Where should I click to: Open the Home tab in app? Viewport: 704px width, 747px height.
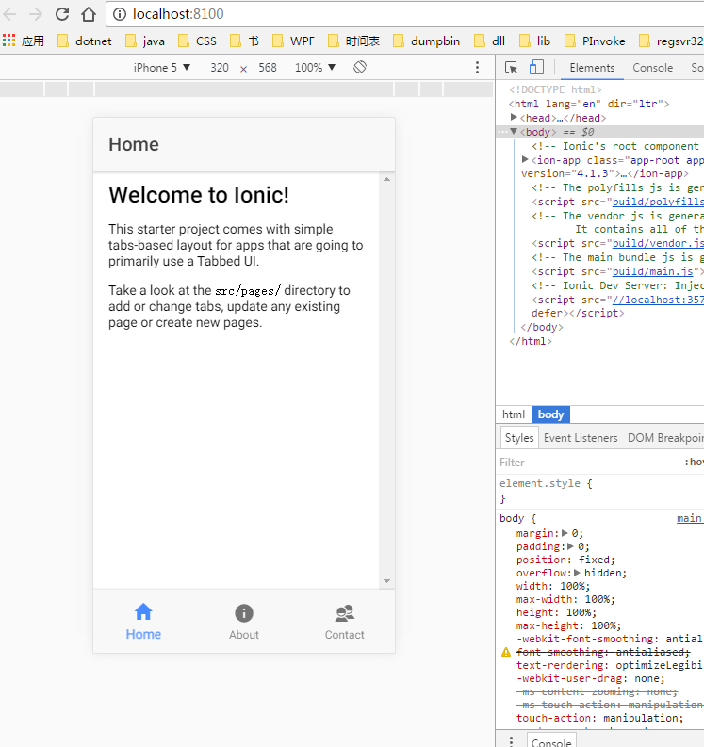click(143, 621)
